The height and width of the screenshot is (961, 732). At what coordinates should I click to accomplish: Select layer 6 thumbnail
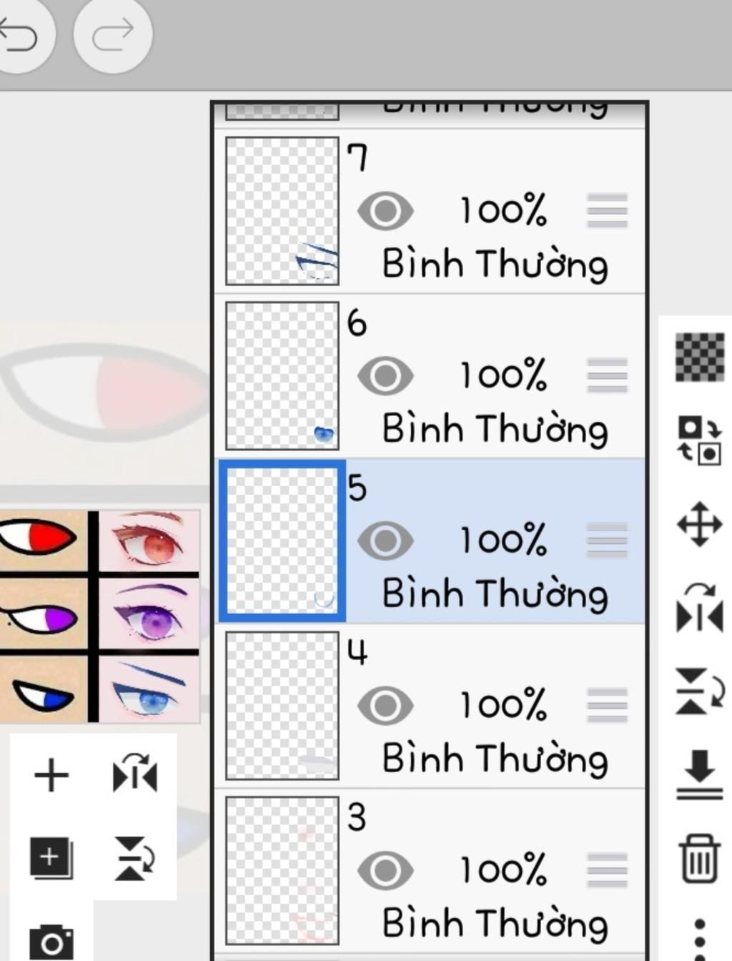[282, 376]
